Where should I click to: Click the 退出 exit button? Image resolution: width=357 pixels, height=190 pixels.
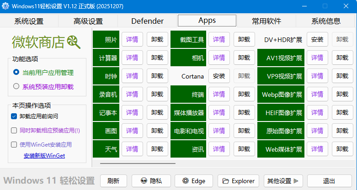point(329,181)
